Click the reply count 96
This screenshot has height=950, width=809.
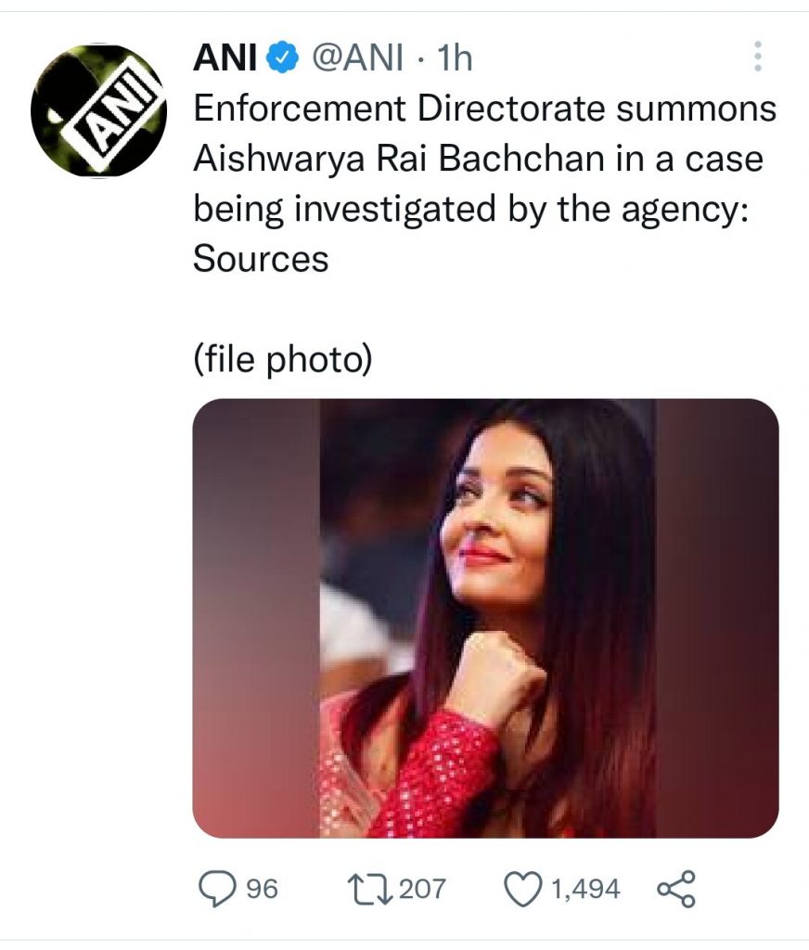tap(262, 889)
